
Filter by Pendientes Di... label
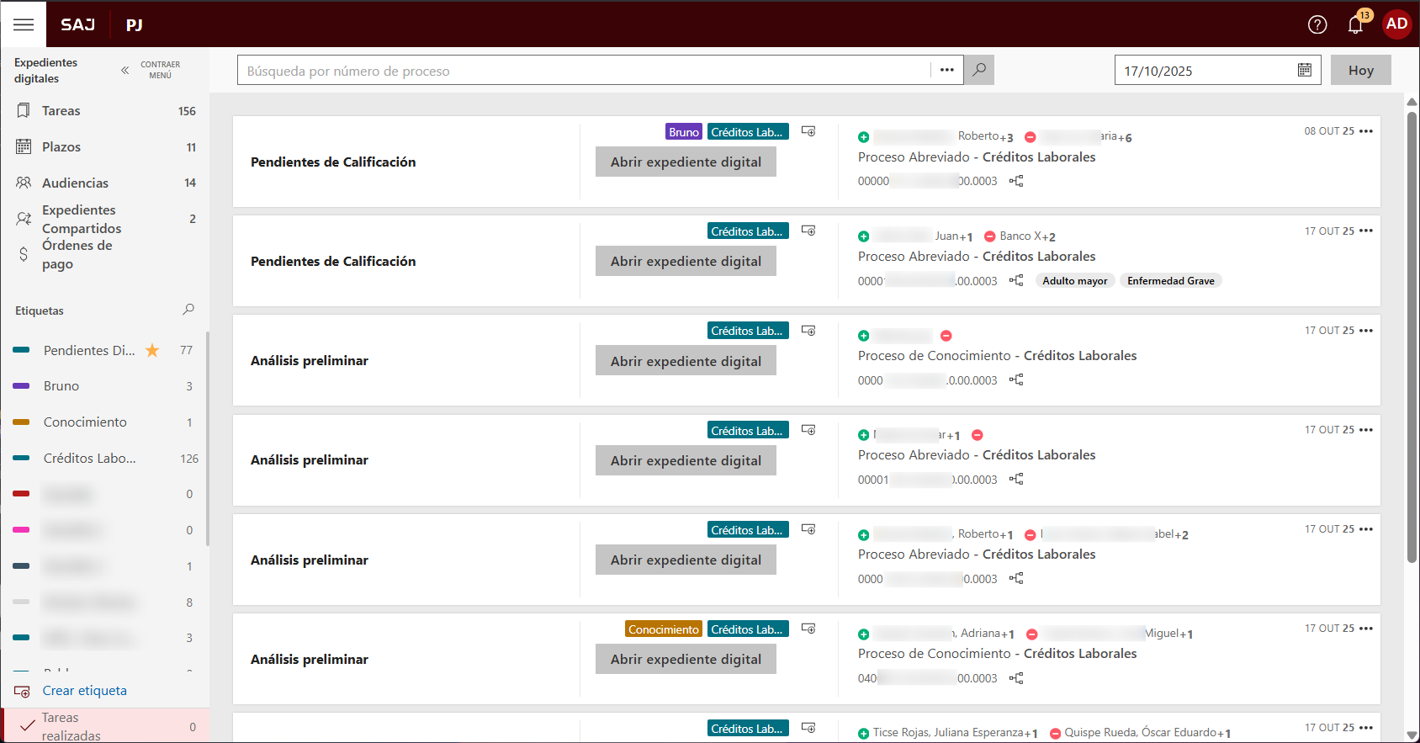pos(89,350)
